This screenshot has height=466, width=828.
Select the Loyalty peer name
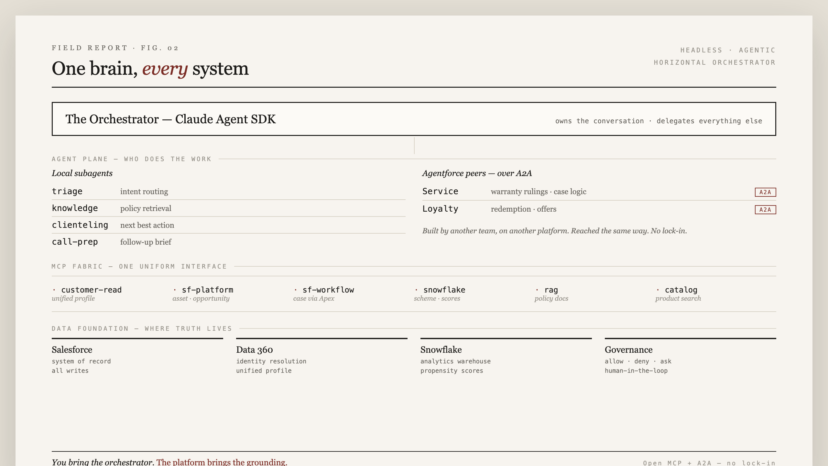[440, 209]
